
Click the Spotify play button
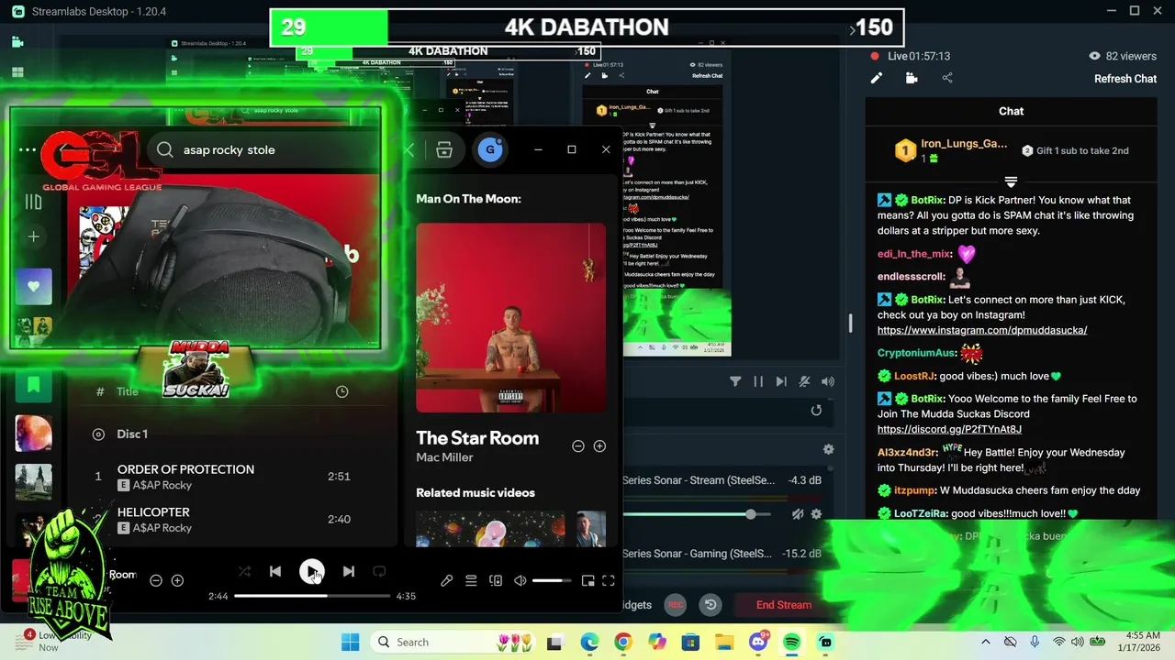[x=312, y=571]
